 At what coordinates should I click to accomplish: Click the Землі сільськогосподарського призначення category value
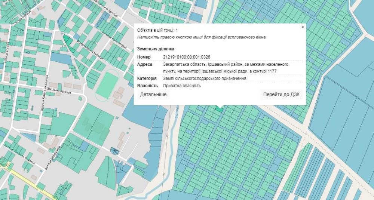[x=205, y=79]
